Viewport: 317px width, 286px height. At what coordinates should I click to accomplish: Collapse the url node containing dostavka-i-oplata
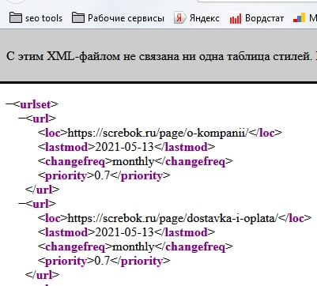22,204
